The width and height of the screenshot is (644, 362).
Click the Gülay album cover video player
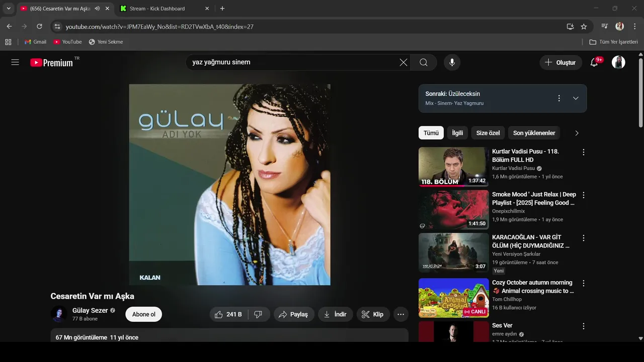(x=229, y=185)
